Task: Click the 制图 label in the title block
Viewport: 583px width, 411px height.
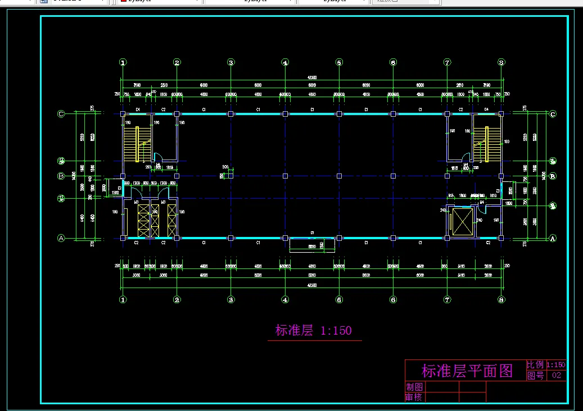Action: pos(414,387)
